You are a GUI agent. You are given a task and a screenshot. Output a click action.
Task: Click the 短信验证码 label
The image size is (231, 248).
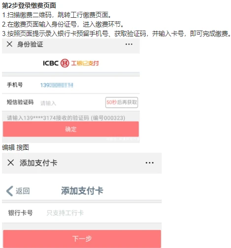pos(20,102)
